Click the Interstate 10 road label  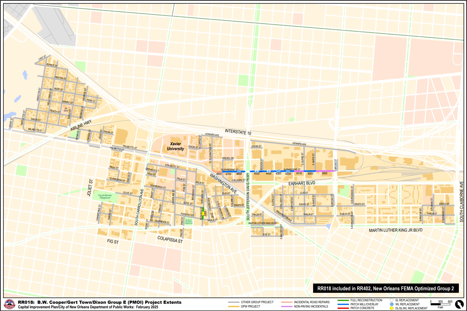pos(238,132)
